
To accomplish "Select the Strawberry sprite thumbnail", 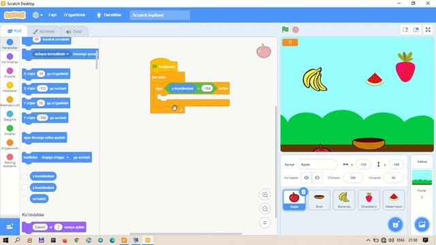I will click(369, 199).
